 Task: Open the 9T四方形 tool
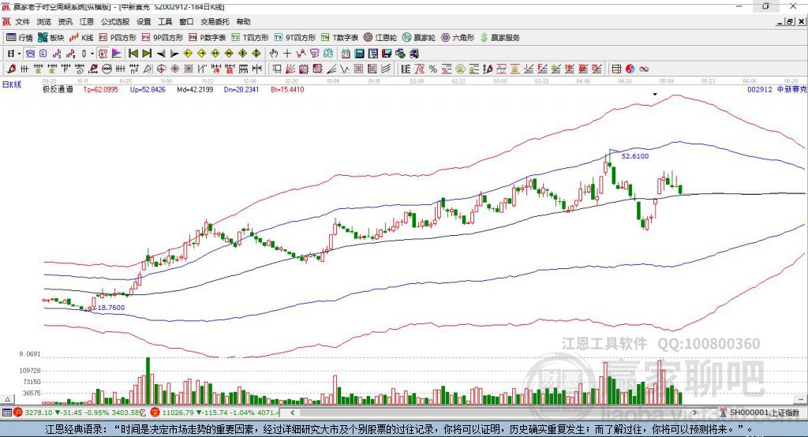[x=295, y=38]
